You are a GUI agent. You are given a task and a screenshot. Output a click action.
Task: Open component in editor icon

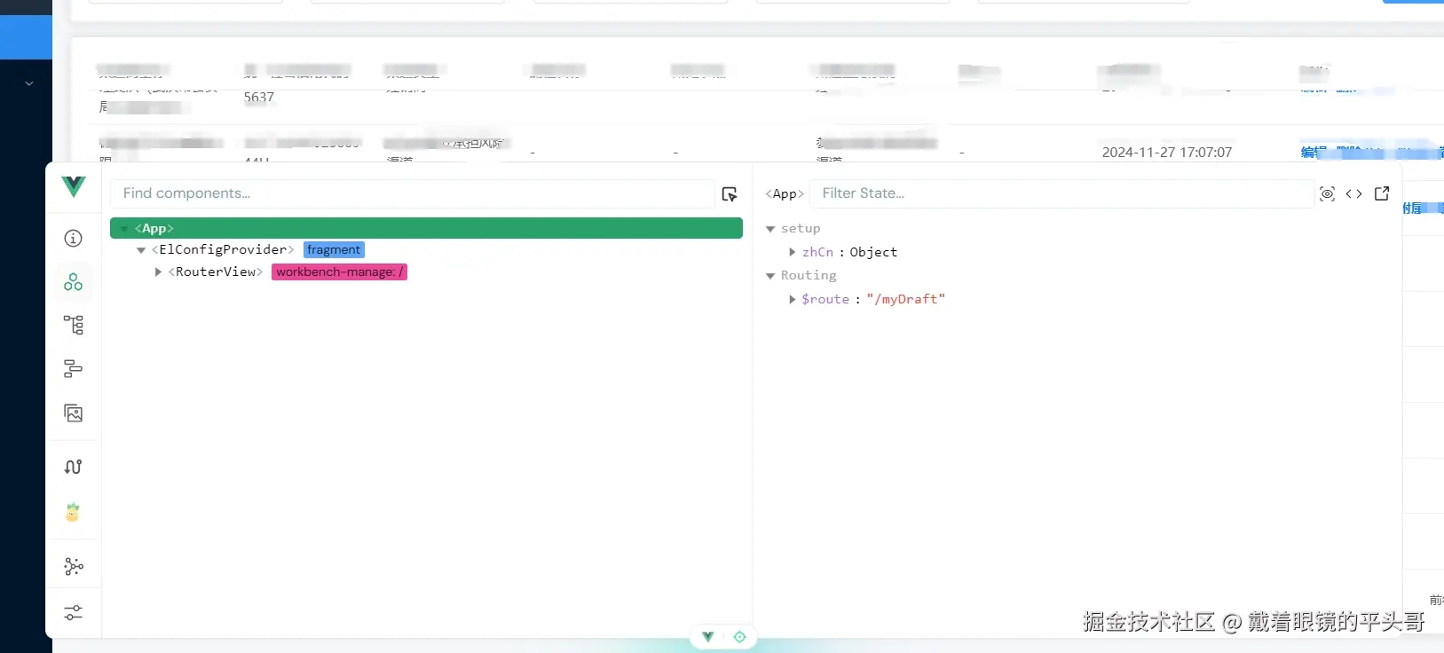click(x=1382, y=193)
